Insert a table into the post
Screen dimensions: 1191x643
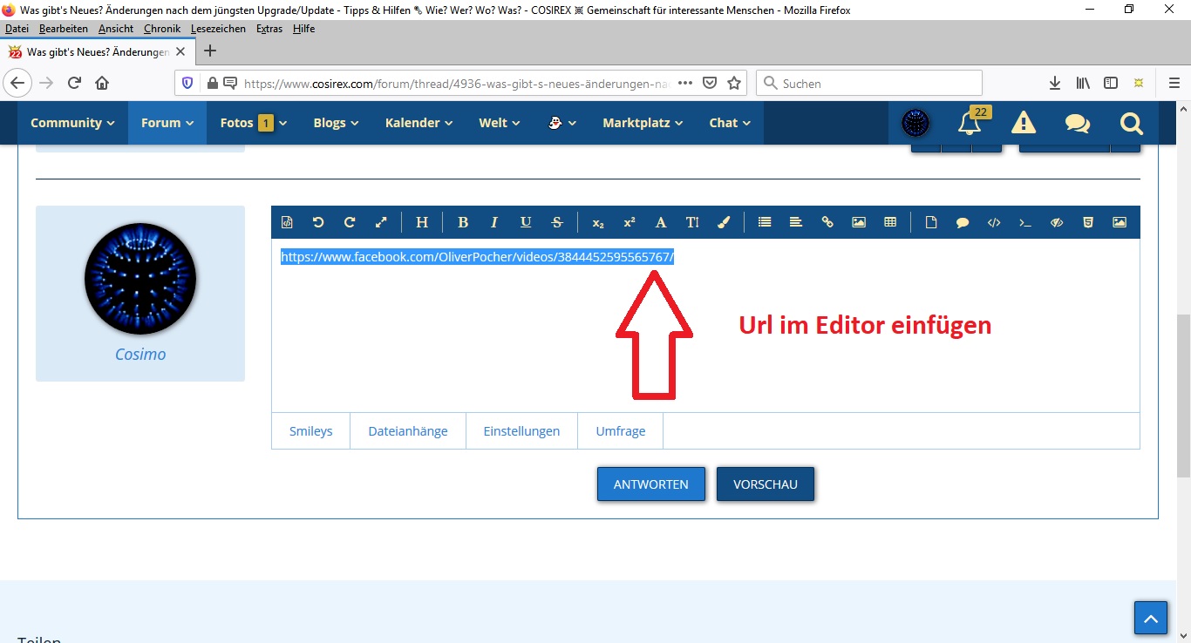890,222
